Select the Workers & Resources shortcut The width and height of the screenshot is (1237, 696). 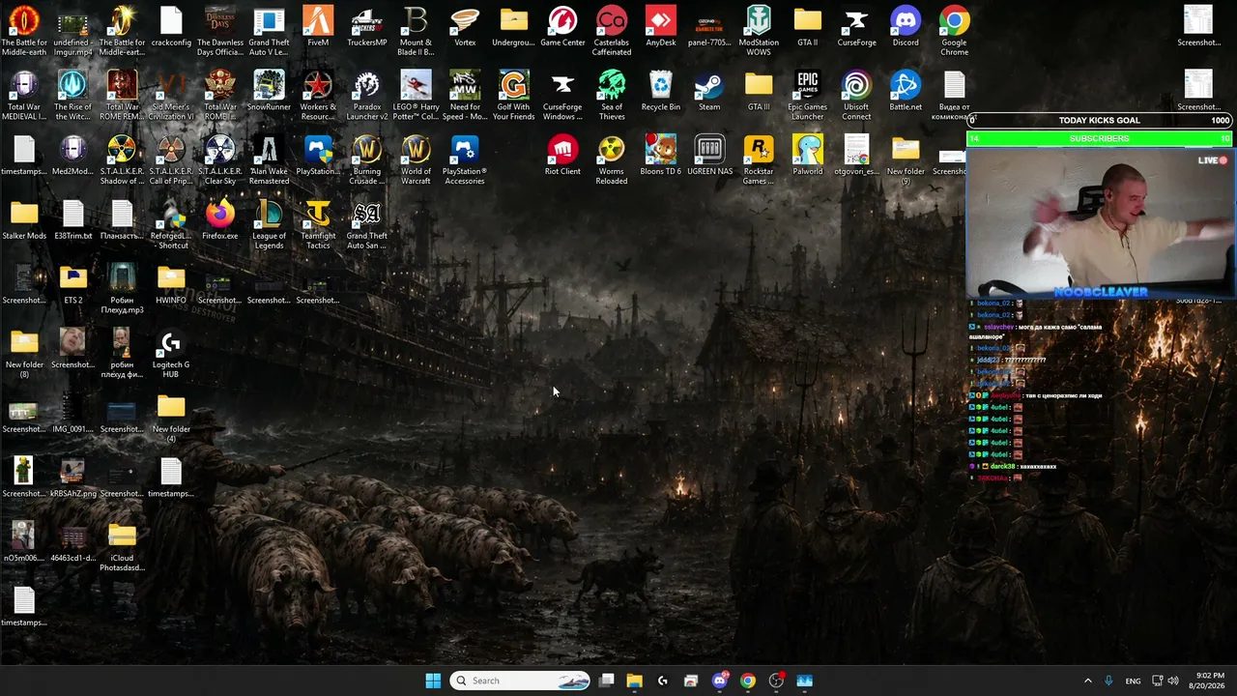coord(318,96)
